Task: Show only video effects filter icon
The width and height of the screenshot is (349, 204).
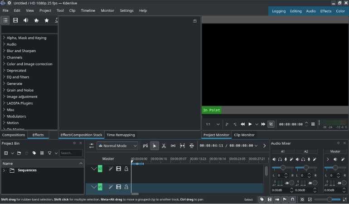Action: pos(15,20)
